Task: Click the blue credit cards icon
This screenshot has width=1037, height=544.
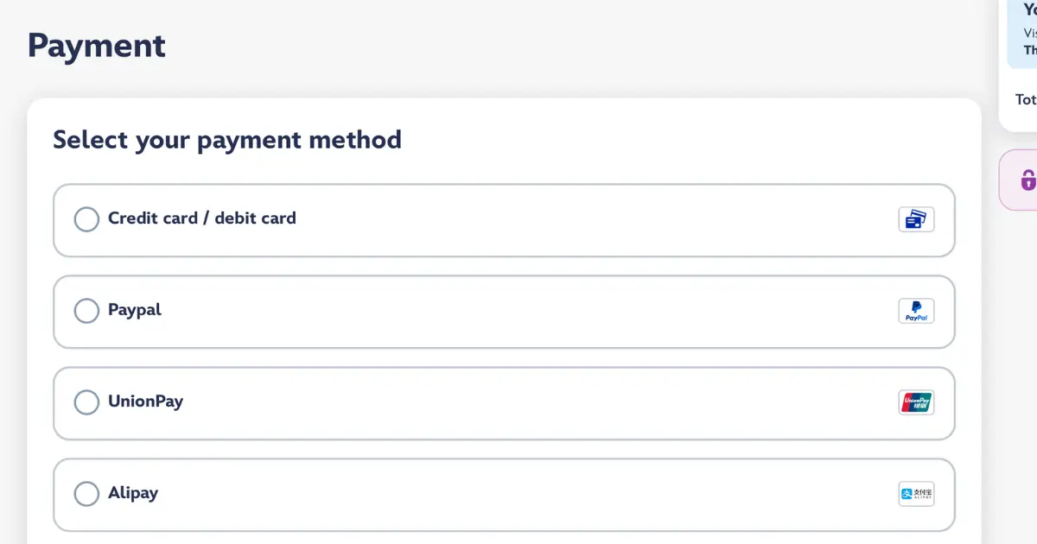Action: tap(916, 219)
